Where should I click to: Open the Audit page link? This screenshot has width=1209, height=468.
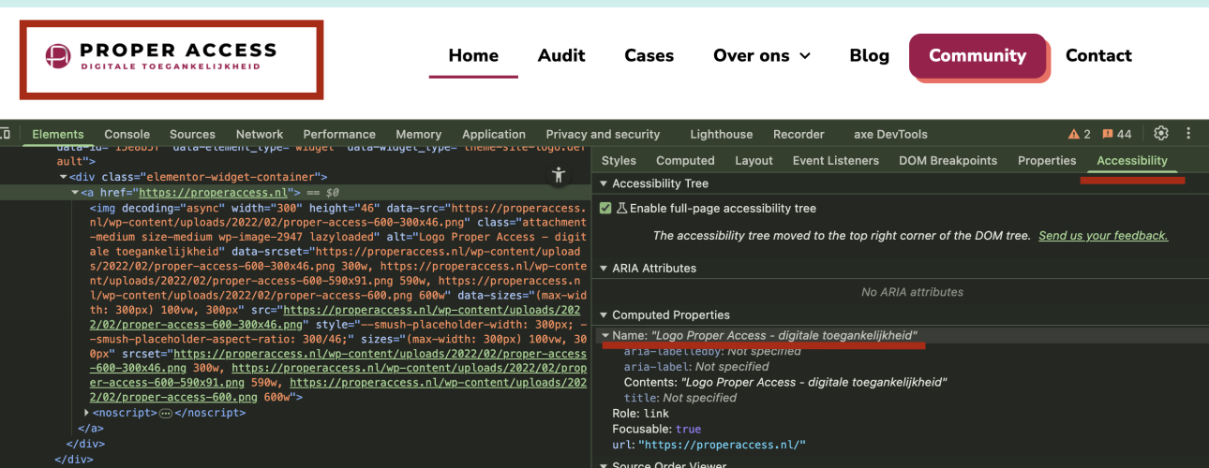561,55
